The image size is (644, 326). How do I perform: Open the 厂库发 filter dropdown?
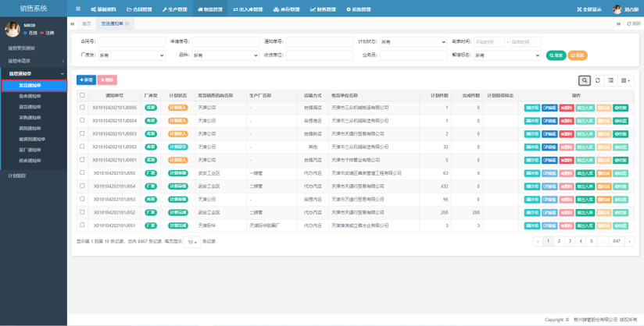[131, 55]
